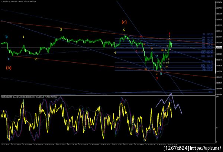Click the yellow wave 2 label
This screenshot has height=152, width=223.
pos(36,59)
